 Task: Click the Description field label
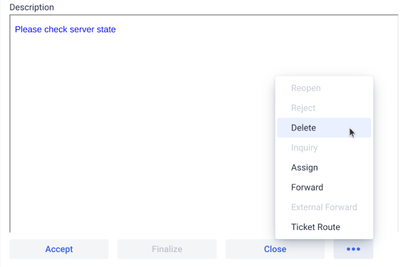tap(32, 7)
